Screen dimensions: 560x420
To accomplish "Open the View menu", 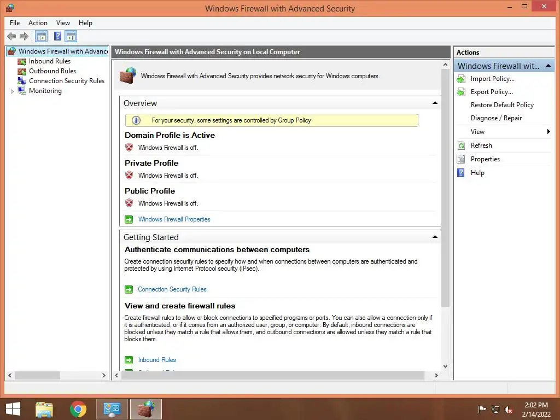I will 63,23.
